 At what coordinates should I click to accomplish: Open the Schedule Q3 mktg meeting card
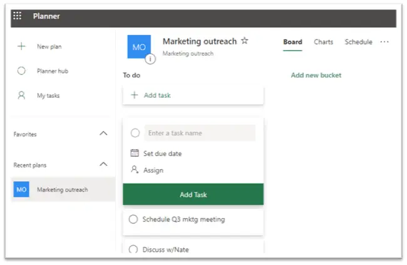pyautogui.click(x=193, y=222)
